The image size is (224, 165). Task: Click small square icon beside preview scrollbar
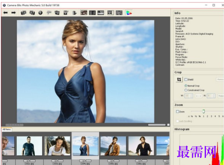169,125
